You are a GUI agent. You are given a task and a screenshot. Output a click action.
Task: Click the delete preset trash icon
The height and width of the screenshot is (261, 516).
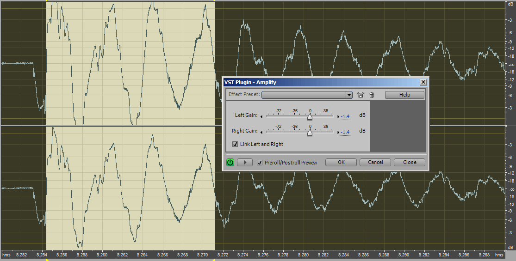point(372,95)
